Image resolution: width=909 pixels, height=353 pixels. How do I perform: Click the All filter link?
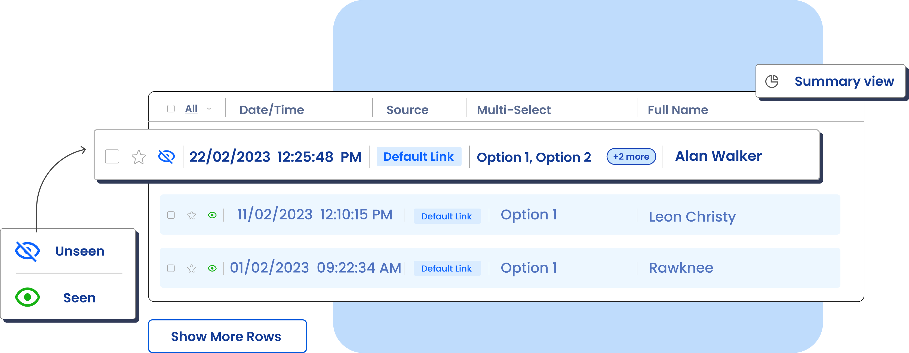191,109
